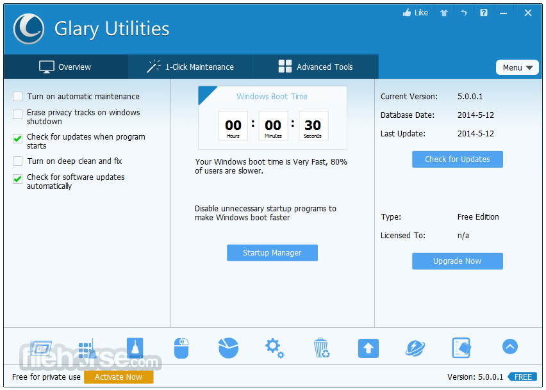The height and width of the screenshot is (390, 546).
Task: Toggle Erase privacy tracks on windows shutdown
Action: [x=17, y=114]
